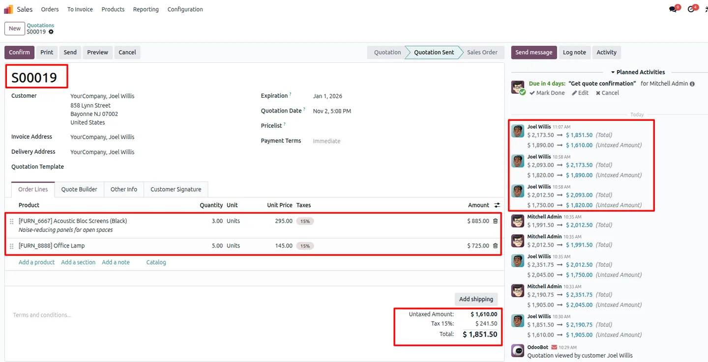Open the product Catalog
This screenshot has width=708, height=362.
(156, 262)
